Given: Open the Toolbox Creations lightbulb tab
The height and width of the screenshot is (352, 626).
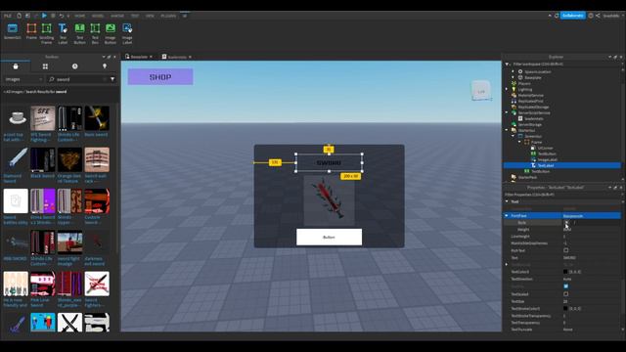Looking at the screenshot, I should pos(105,66).
